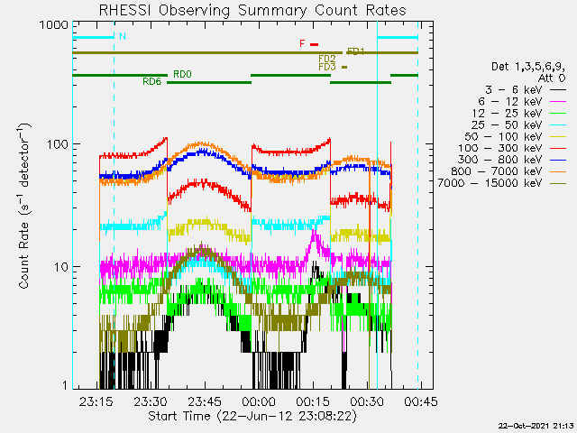Click the yellow 50 - 100 keV legend line
This screenshot has width=577, height=433.
click(558, 136)
